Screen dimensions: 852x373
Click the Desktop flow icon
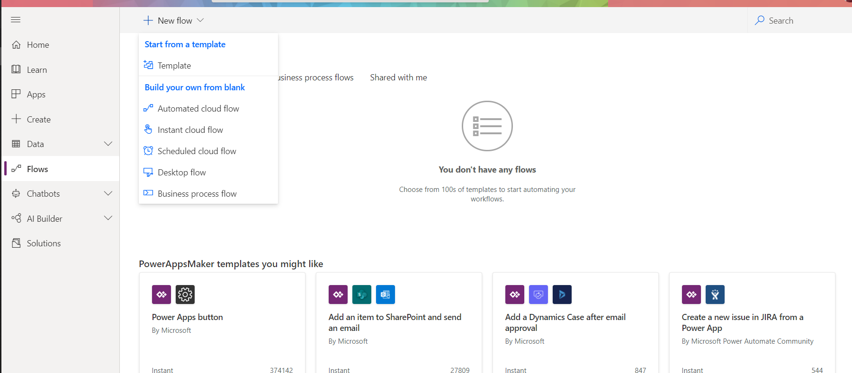pos(148,173)
